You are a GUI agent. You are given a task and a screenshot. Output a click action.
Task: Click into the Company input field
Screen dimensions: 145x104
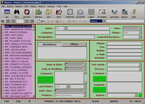pos(82,33)
